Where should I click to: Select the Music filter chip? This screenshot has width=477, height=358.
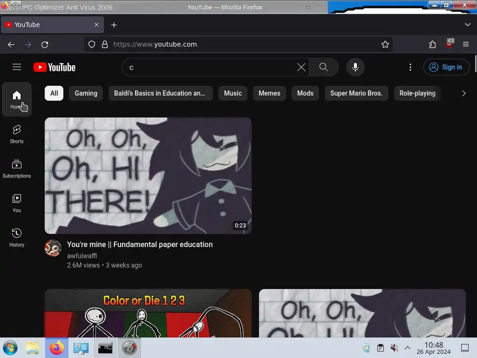point(233,93)
